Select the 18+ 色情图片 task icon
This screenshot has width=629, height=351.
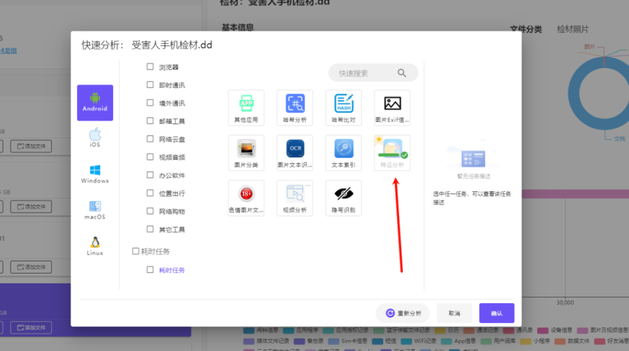246,198
